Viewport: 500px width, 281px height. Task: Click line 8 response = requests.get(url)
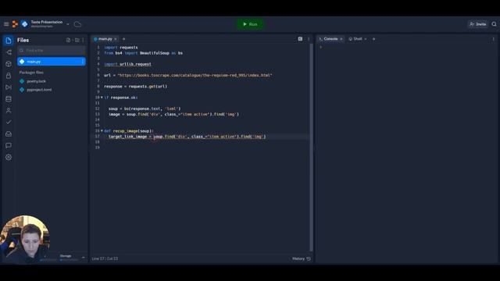tap(135, 87)
